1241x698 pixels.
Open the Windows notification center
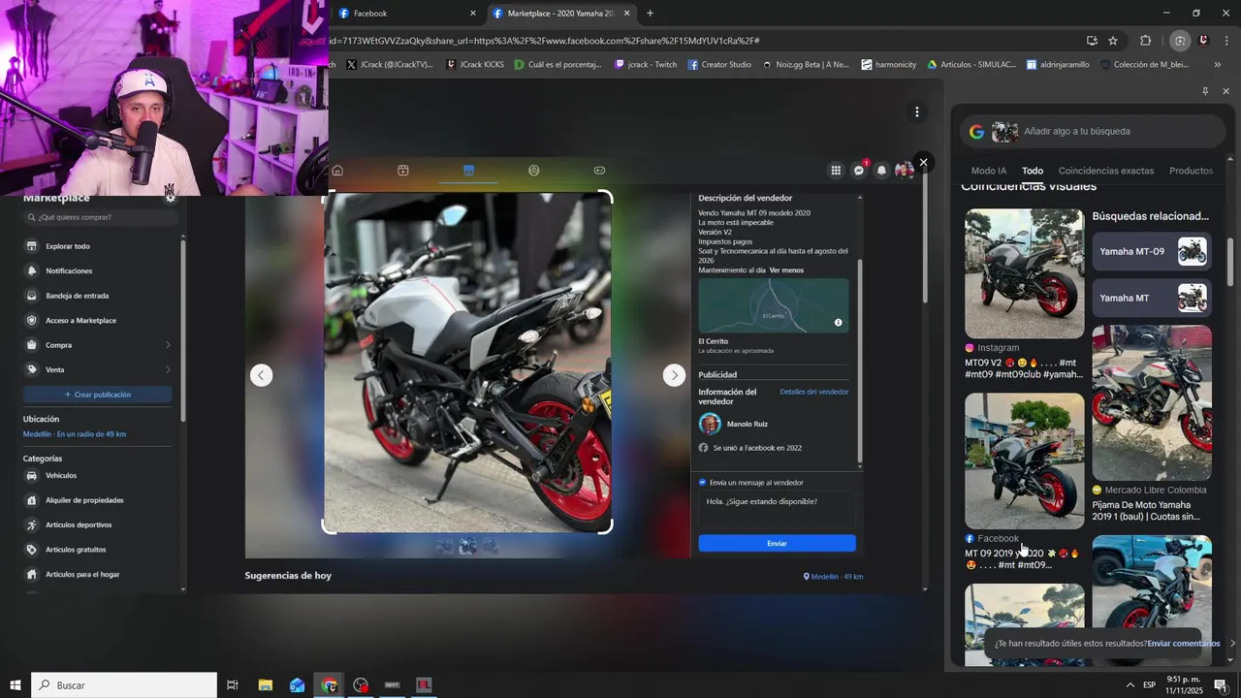pos(1221,685)
